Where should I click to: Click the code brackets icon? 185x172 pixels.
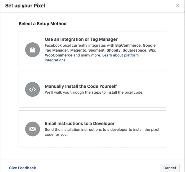(x=33, y=89)
